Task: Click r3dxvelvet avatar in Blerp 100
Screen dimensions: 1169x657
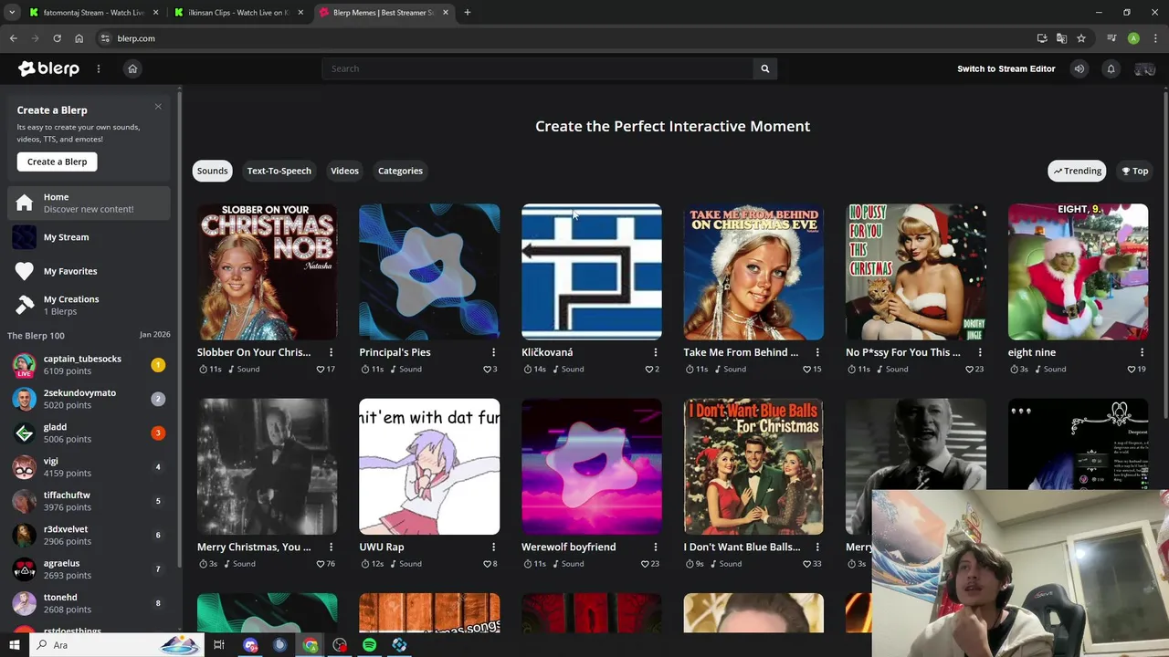Action: coord(25,535)
